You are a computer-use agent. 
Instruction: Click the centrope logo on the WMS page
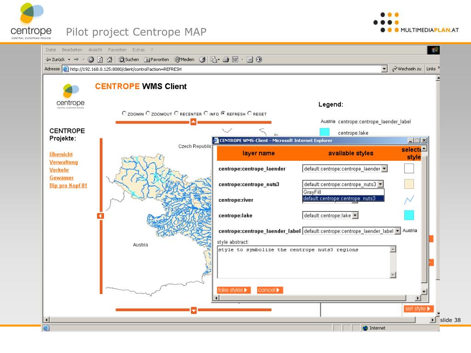point(70,96)
